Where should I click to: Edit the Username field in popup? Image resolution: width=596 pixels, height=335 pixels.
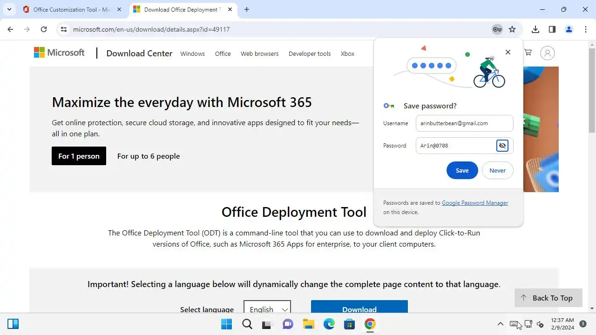[464, 123]
